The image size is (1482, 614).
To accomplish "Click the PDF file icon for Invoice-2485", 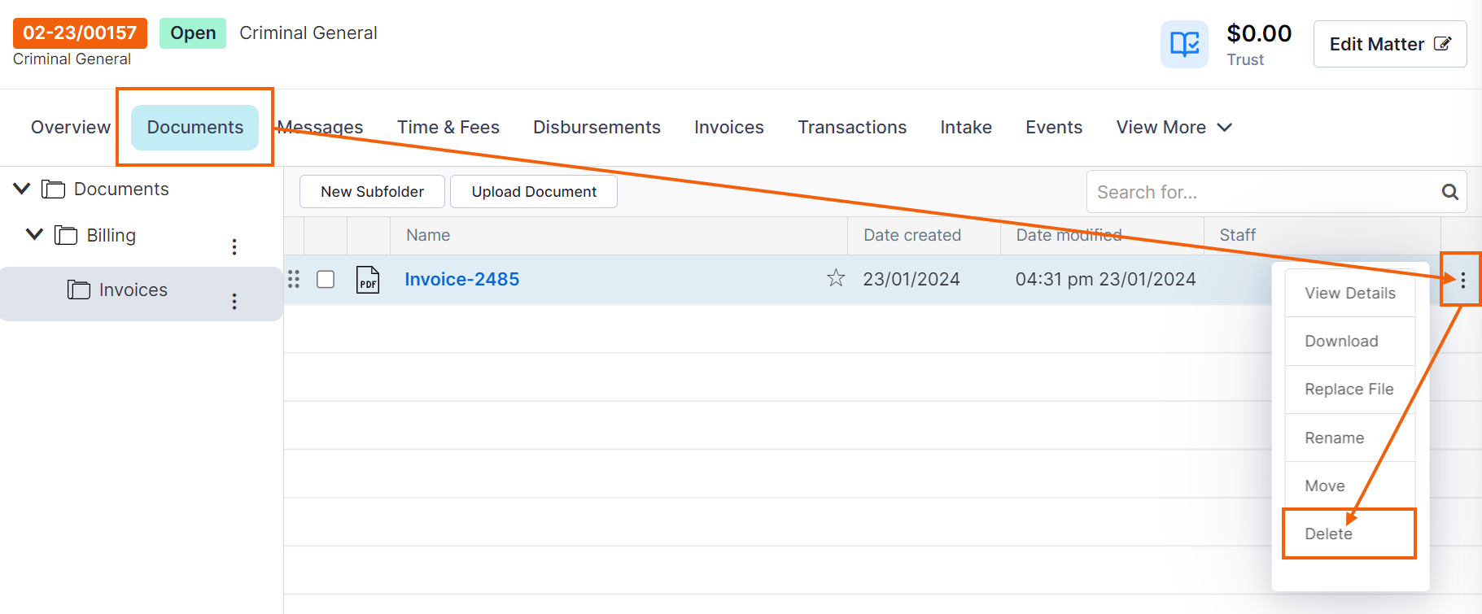I will (x=368, y=280).
